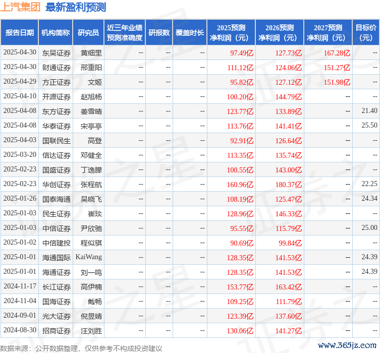This screenshot has height=353, width=380.
Task: Click the 2024-09-01 report date
Action: (x=20, y=316)
